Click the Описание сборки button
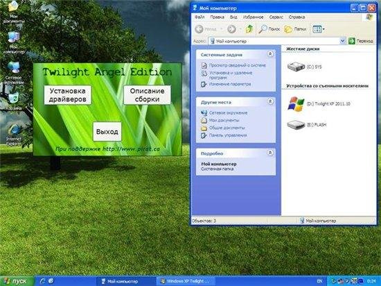 click(x=148, y=95)
